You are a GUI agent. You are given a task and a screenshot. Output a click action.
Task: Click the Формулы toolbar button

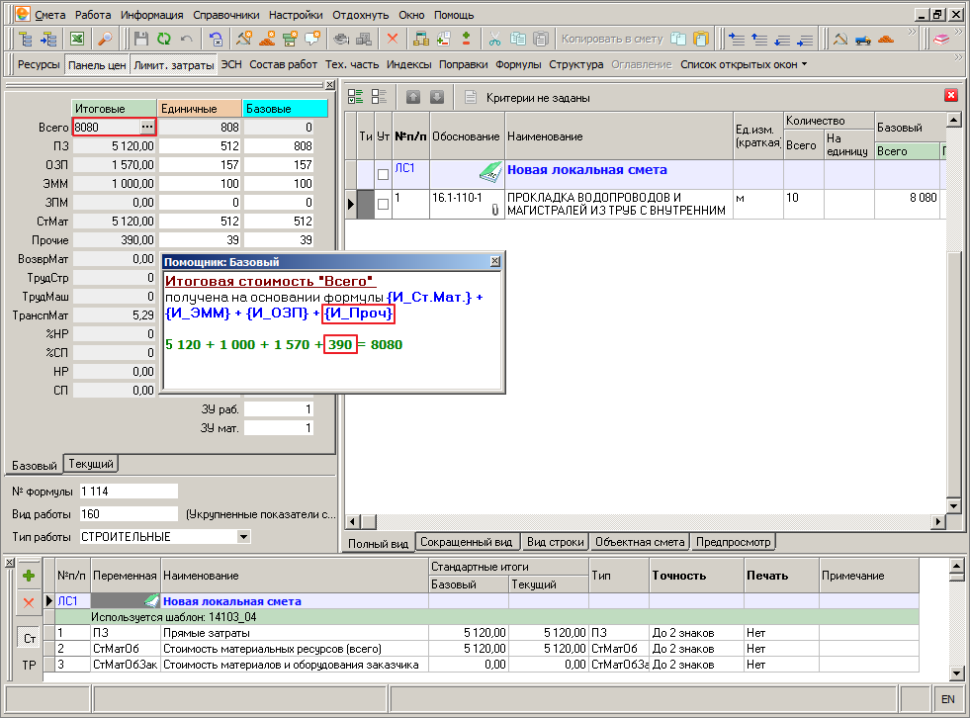(518, 64)
